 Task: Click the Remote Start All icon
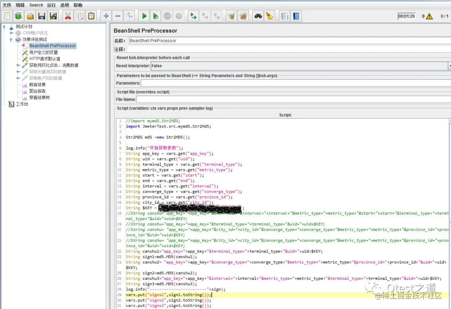coord(193,16)
